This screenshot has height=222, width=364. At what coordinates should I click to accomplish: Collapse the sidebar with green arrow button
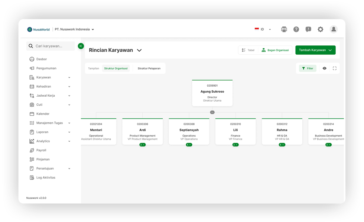click(81, 46)
